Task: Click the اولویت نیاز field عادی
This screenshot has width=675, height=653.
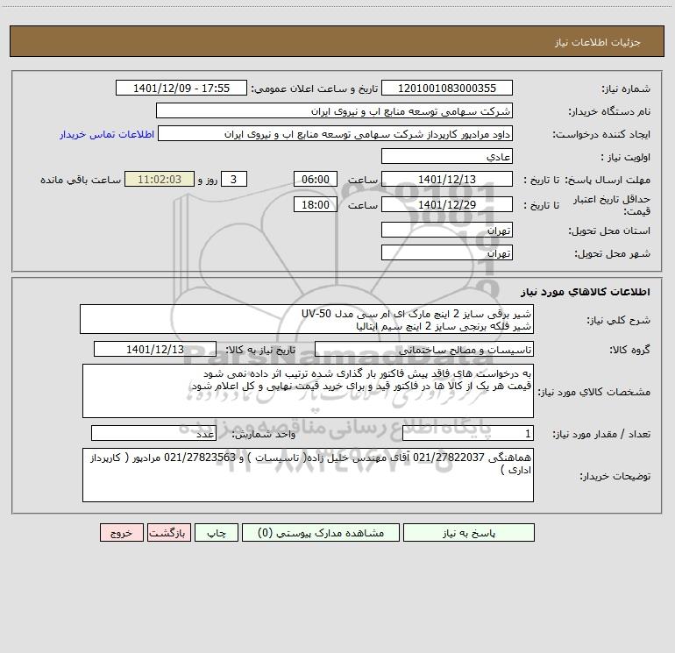Action: point(447,157)
